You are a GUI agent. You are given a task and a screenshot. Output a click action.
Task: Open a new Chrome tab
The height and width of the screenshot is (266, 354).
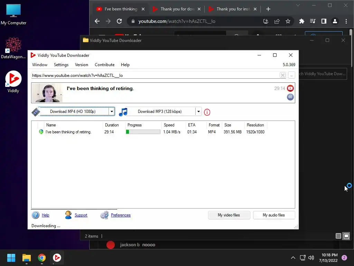(268, 9)
